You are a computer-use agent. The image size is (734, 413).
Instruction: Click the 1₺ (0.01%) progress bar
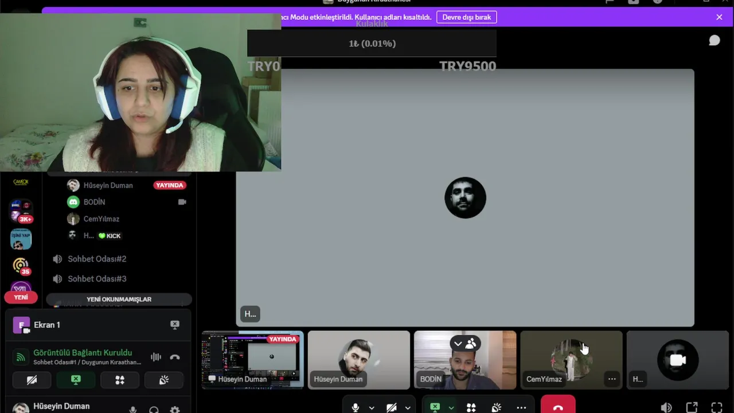click(372, 43)
